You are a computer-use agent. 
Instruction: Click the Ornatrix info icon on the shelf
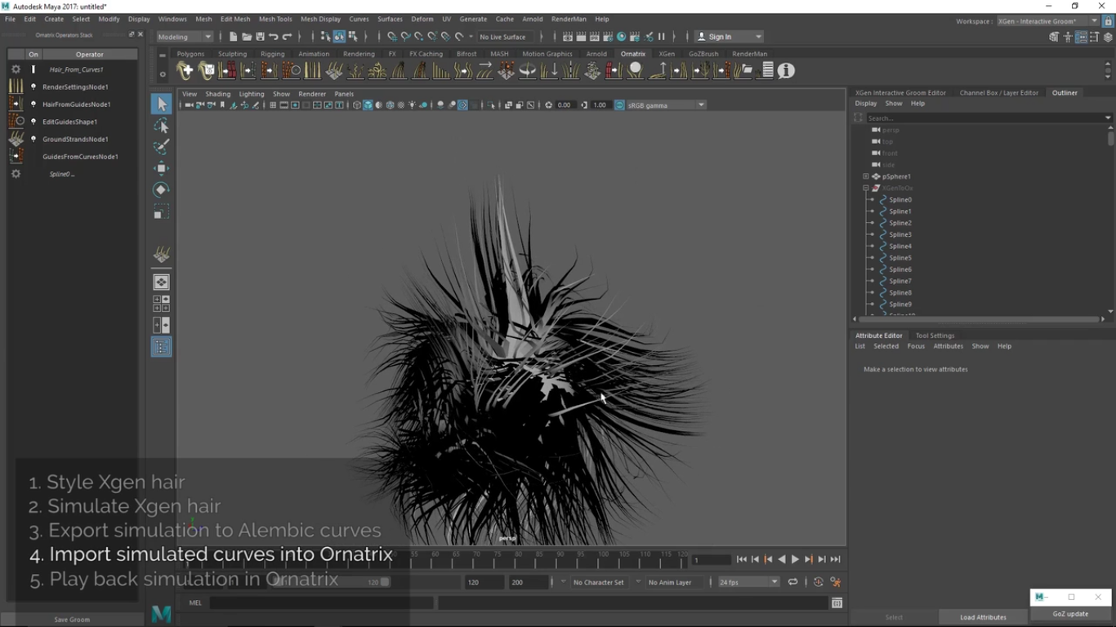786,71
